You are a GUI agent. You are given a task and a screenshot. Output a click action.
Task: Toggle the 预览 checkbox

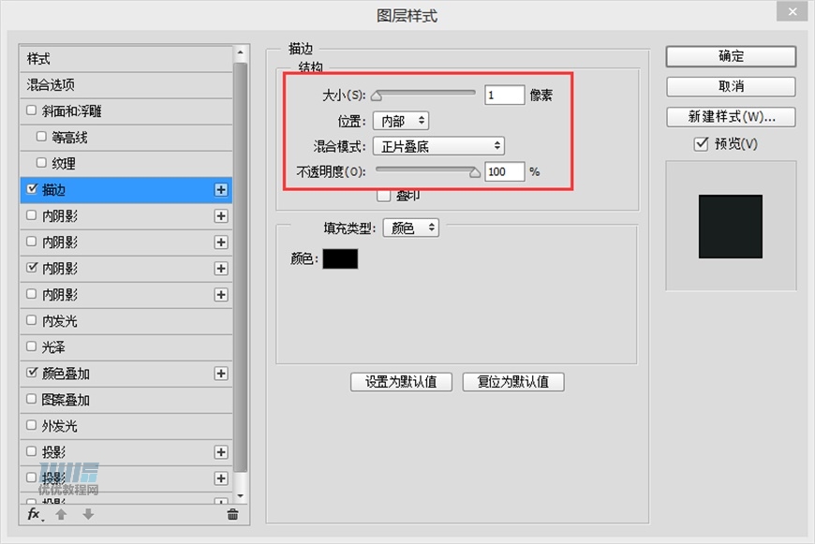coord(700,144)
